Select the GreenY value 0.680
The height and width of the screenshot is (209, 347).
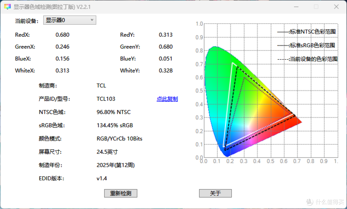(165, 47)
